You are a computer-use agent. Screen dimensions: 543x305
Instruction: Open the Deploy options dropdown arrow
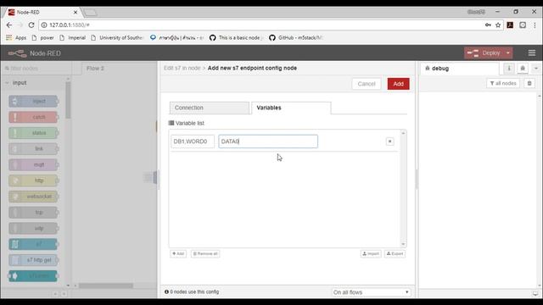[508, 53]
